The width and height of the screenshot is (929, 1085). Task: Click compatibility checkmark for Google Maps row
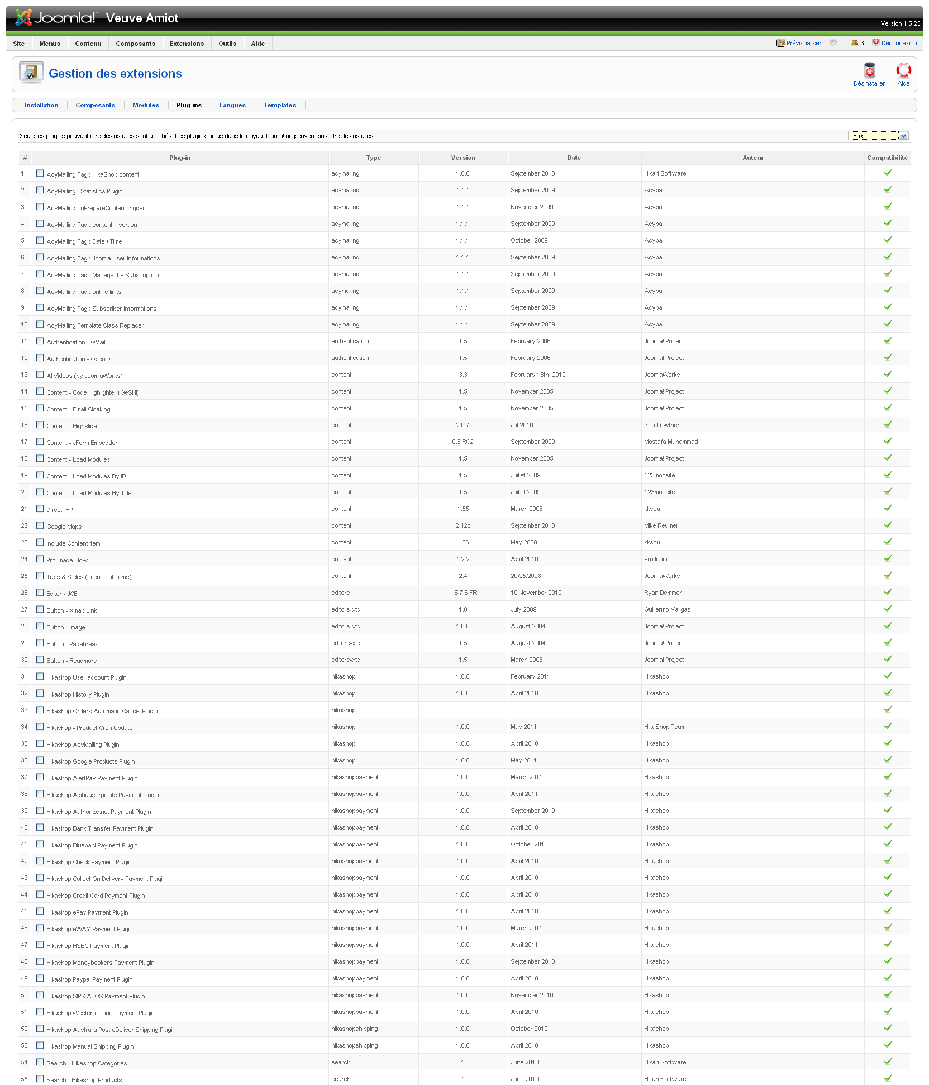tap(888, 525)
